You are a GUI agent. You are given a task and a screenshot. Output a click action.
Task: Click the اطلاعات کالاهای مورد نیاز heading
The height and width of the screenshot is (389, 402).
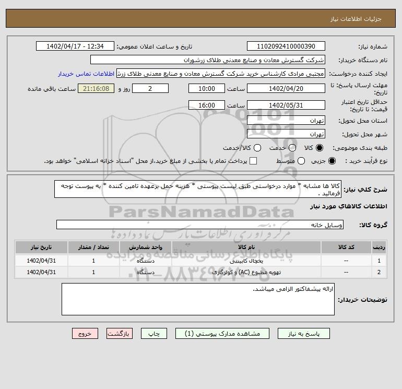click(x=349, y=206)
